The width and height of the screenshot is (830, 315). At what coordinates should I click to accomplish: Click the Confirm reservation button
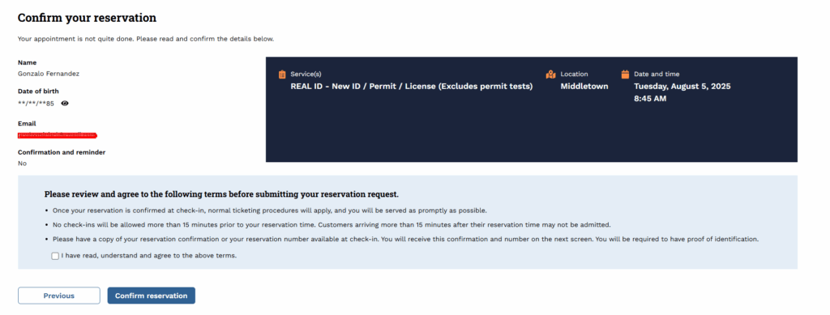pos(151,296)
